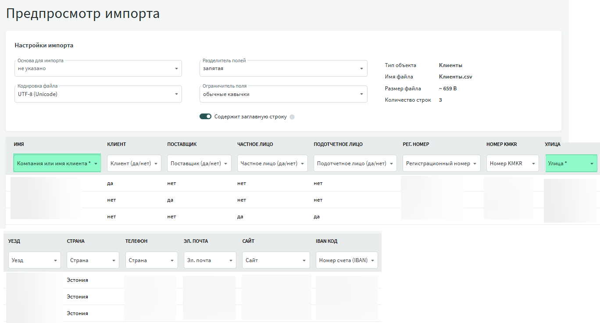Expand 'Регистрационный номер' mapping dropdown

coord(441,163)
